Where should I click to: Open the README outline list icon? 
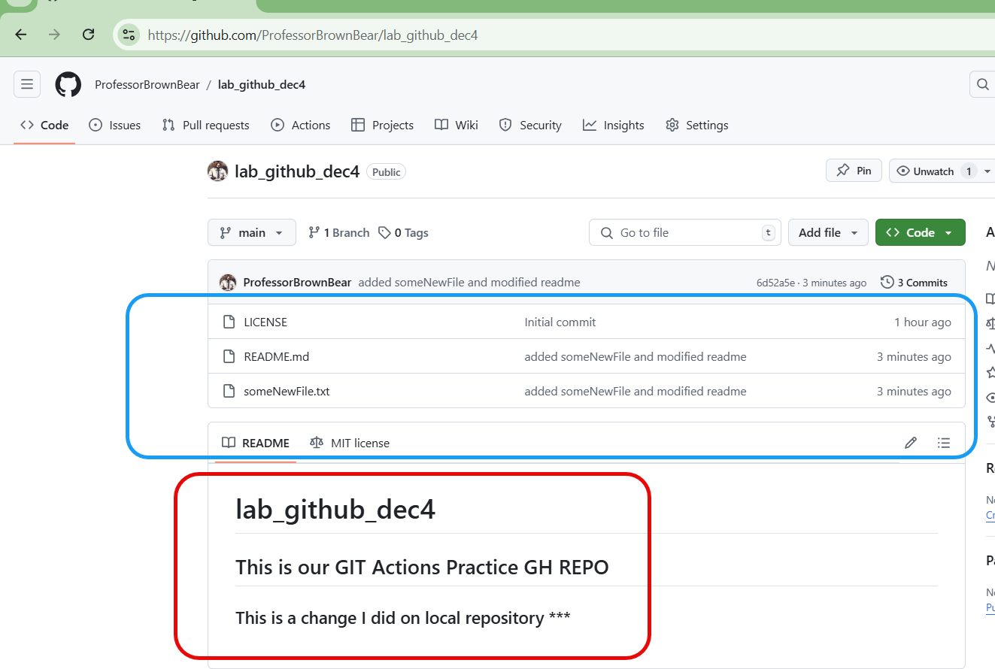click(x=944, y=443)
